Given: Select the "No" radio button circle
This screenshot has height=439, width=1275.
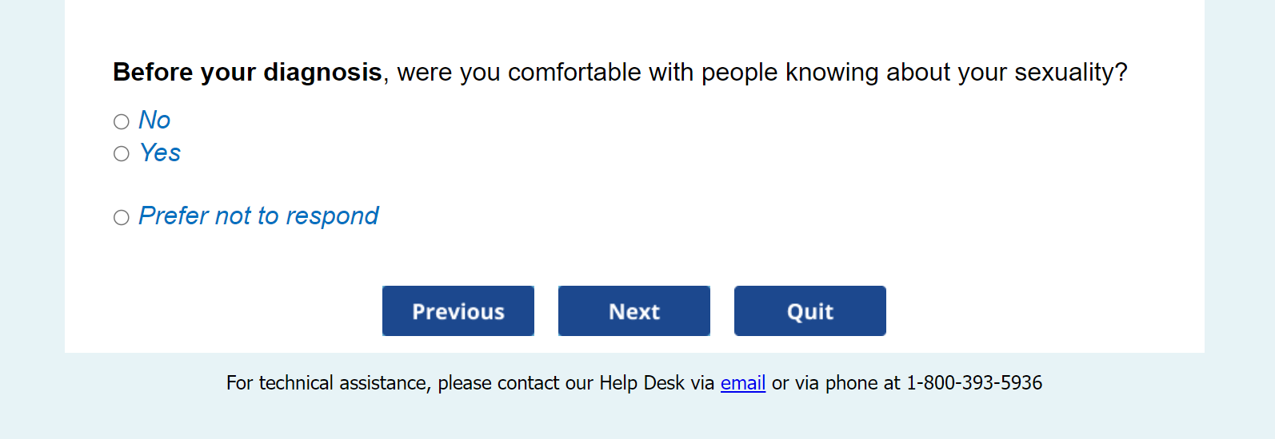Looking at the screenshot, I should point(122,121).
